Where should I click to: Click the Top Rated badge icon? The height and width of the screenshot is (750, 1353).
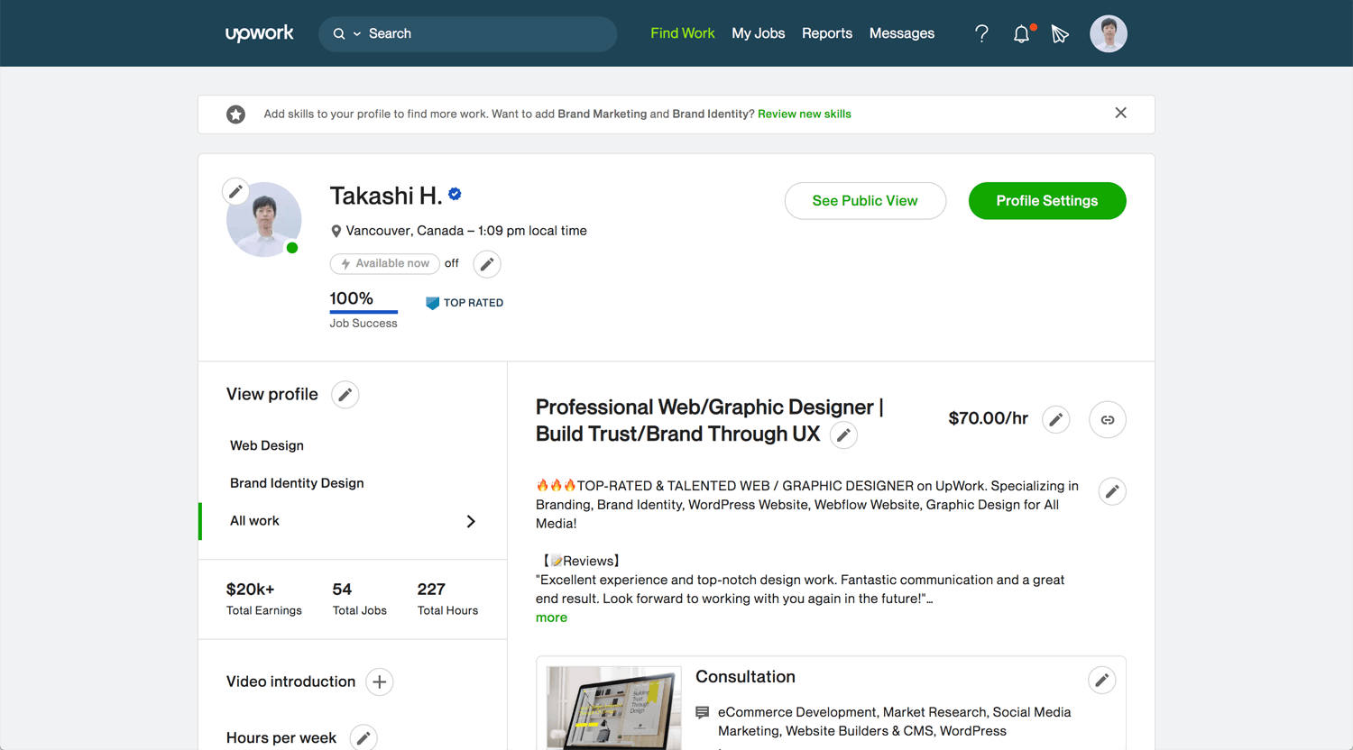point(432,303)
